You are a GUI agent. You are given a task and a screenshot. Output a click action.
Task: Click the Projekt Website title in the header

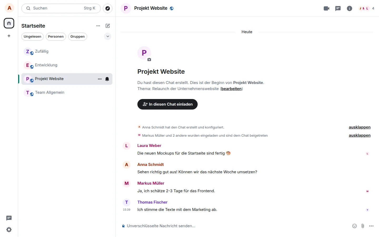point(151,8)
